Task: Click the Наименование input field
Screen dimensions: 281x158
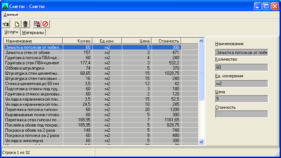Action: click(x=241, y=53)
